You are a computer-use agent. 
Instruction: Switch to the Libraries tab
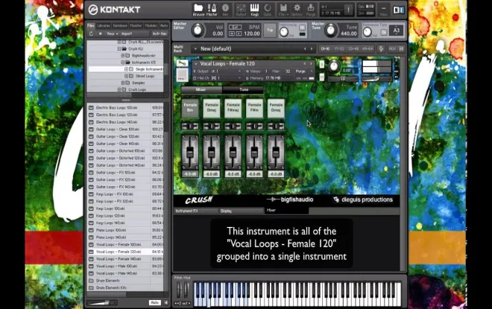[104, 26]
